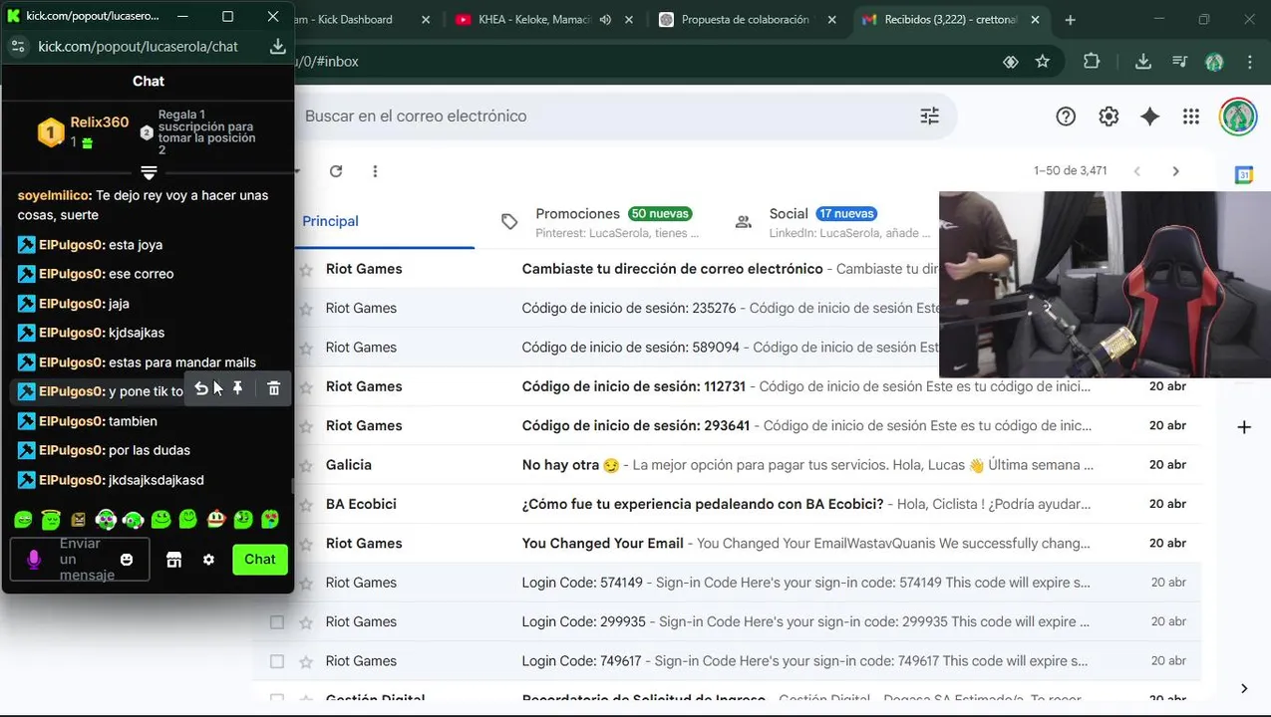The image size is (1271, 717).
Task: Open the Google account avatar in Gmail
Action: pos(1238,117)
